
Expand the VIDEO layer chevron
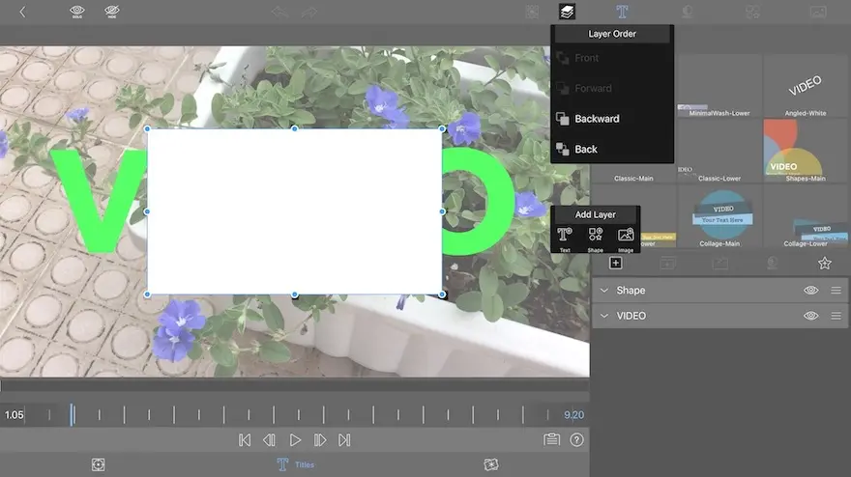[604, 316]
